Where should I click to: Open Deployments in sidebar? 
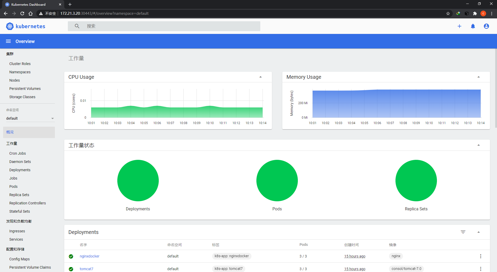[x=20, y=170]
